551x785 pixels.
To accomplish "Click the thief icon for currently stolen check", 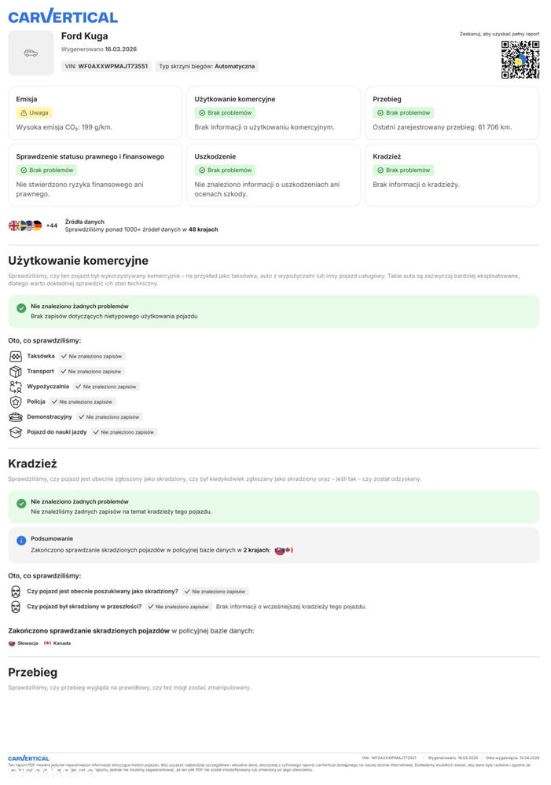I will 16,592.
